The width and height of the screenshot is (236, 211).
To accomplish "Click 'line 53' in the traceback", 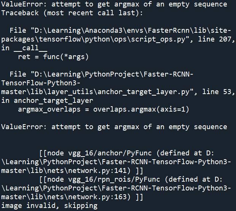I will (216, 92).
